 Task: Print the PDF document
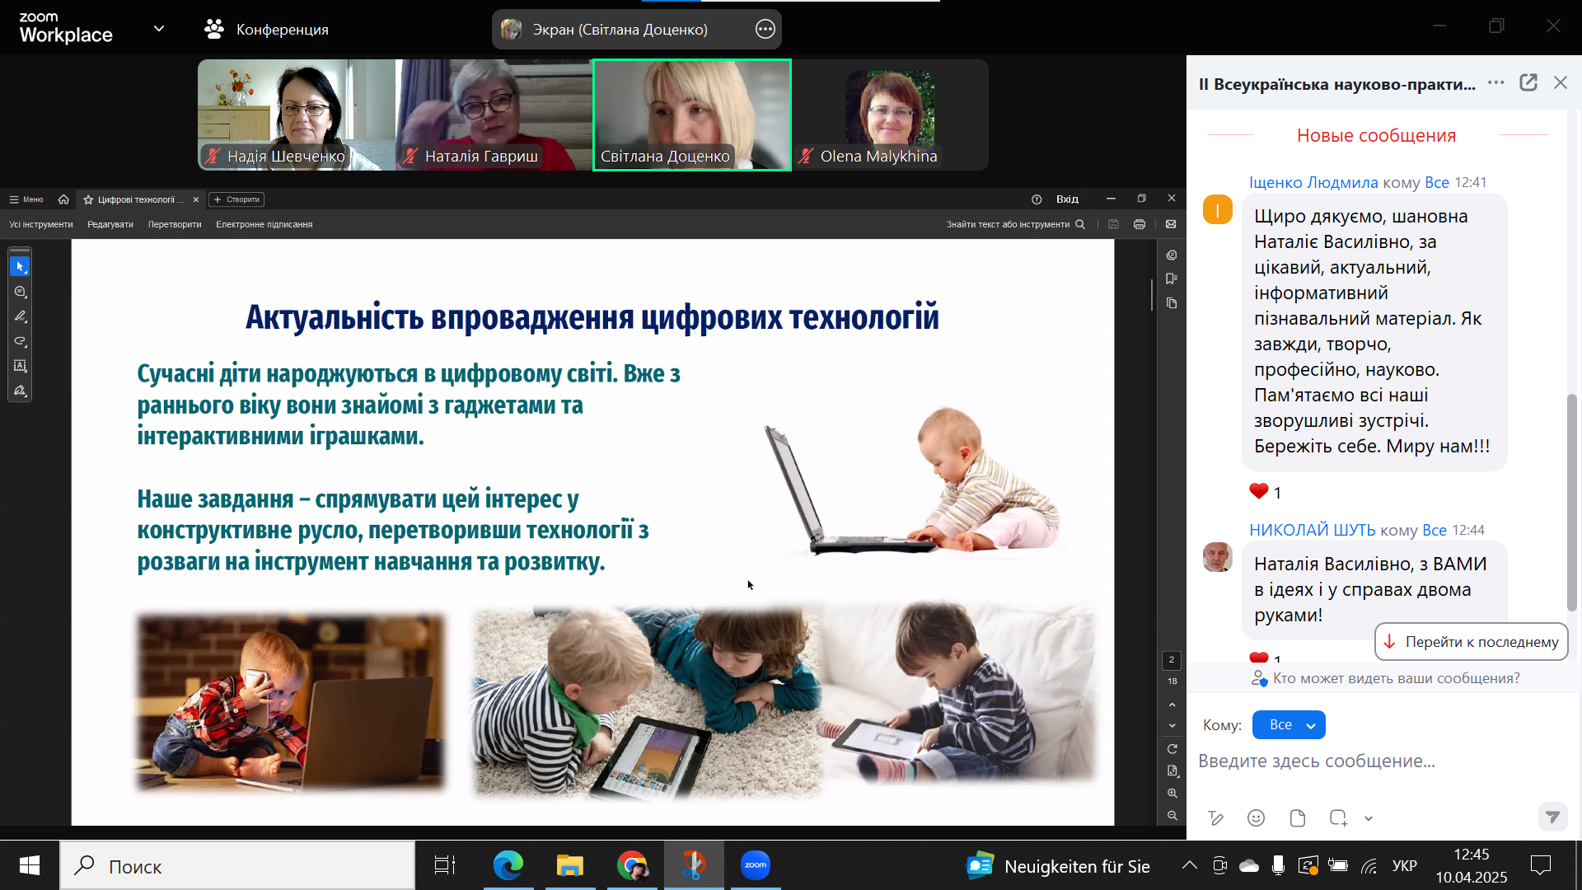point(1140,224)
